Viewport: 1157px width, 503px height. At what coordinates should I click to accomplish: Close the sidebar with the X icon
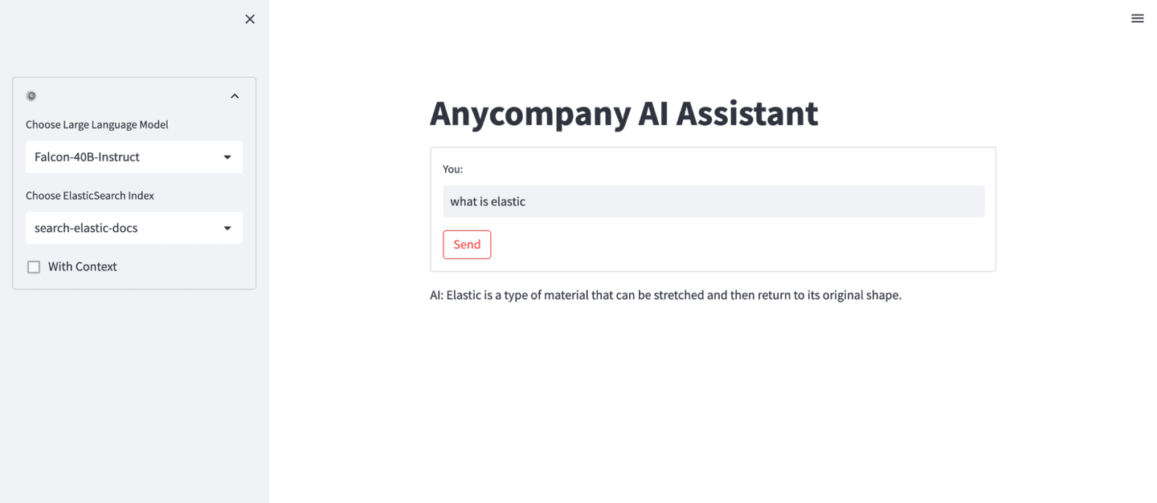(x=250, y=19)
